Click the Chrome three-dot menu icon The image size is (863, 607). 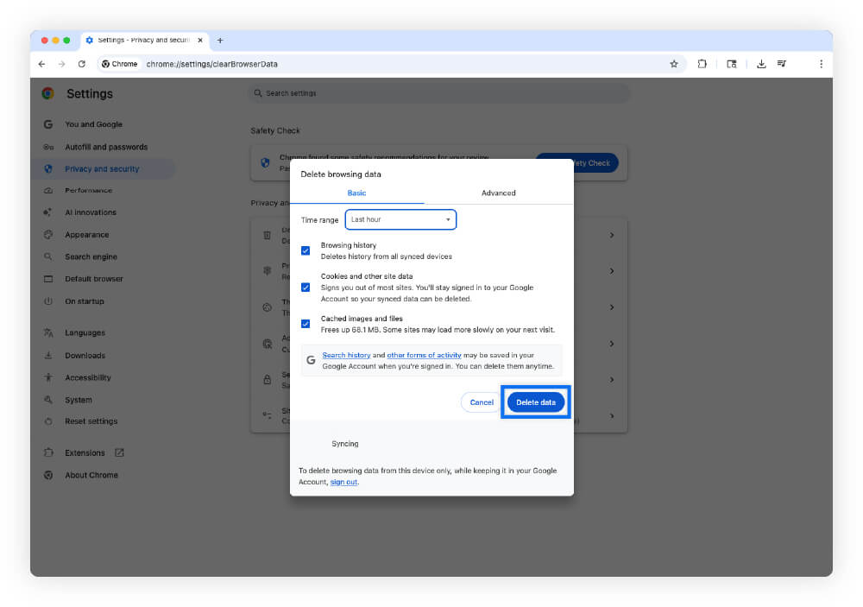(x=822, y=63)
